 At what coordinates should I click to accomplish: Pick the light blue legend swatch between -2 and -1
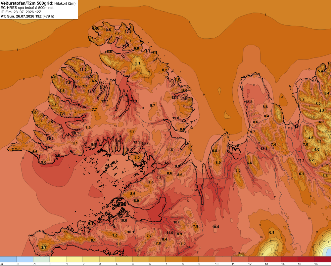click(25, 259)
